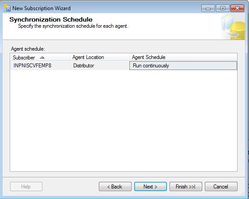The image size is (249, 199).
Task: Sort by the Subscriber column header
Action: pos(40,57)
